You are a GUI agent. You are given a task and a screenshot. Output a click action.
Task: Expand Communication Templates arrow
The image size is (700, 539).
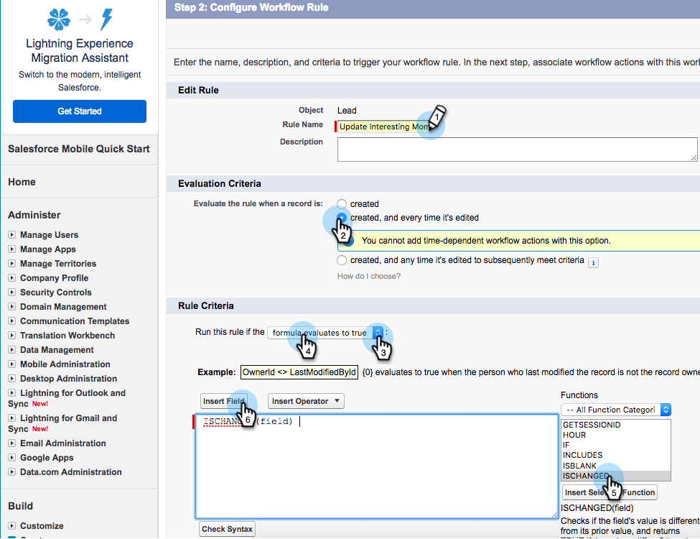click(12, 321)
